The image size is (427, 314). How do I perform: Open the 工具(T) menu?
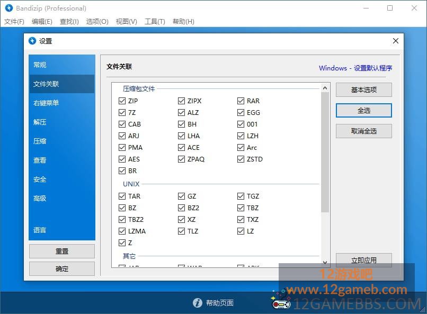pos(155,22)
